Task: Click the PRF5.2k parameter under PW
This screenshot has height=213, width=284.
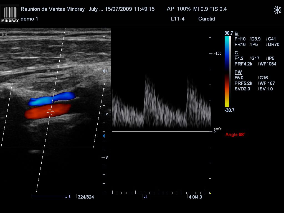Action: coord(244,83)
